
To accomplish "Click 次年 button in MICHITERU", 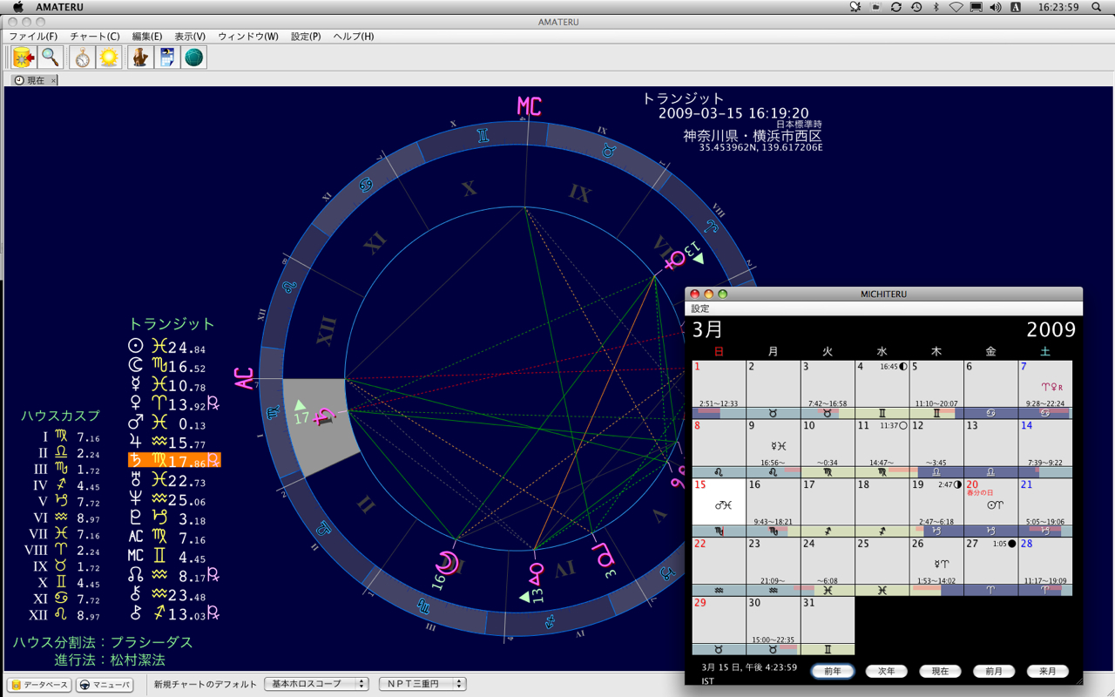I will pos(887,671).
